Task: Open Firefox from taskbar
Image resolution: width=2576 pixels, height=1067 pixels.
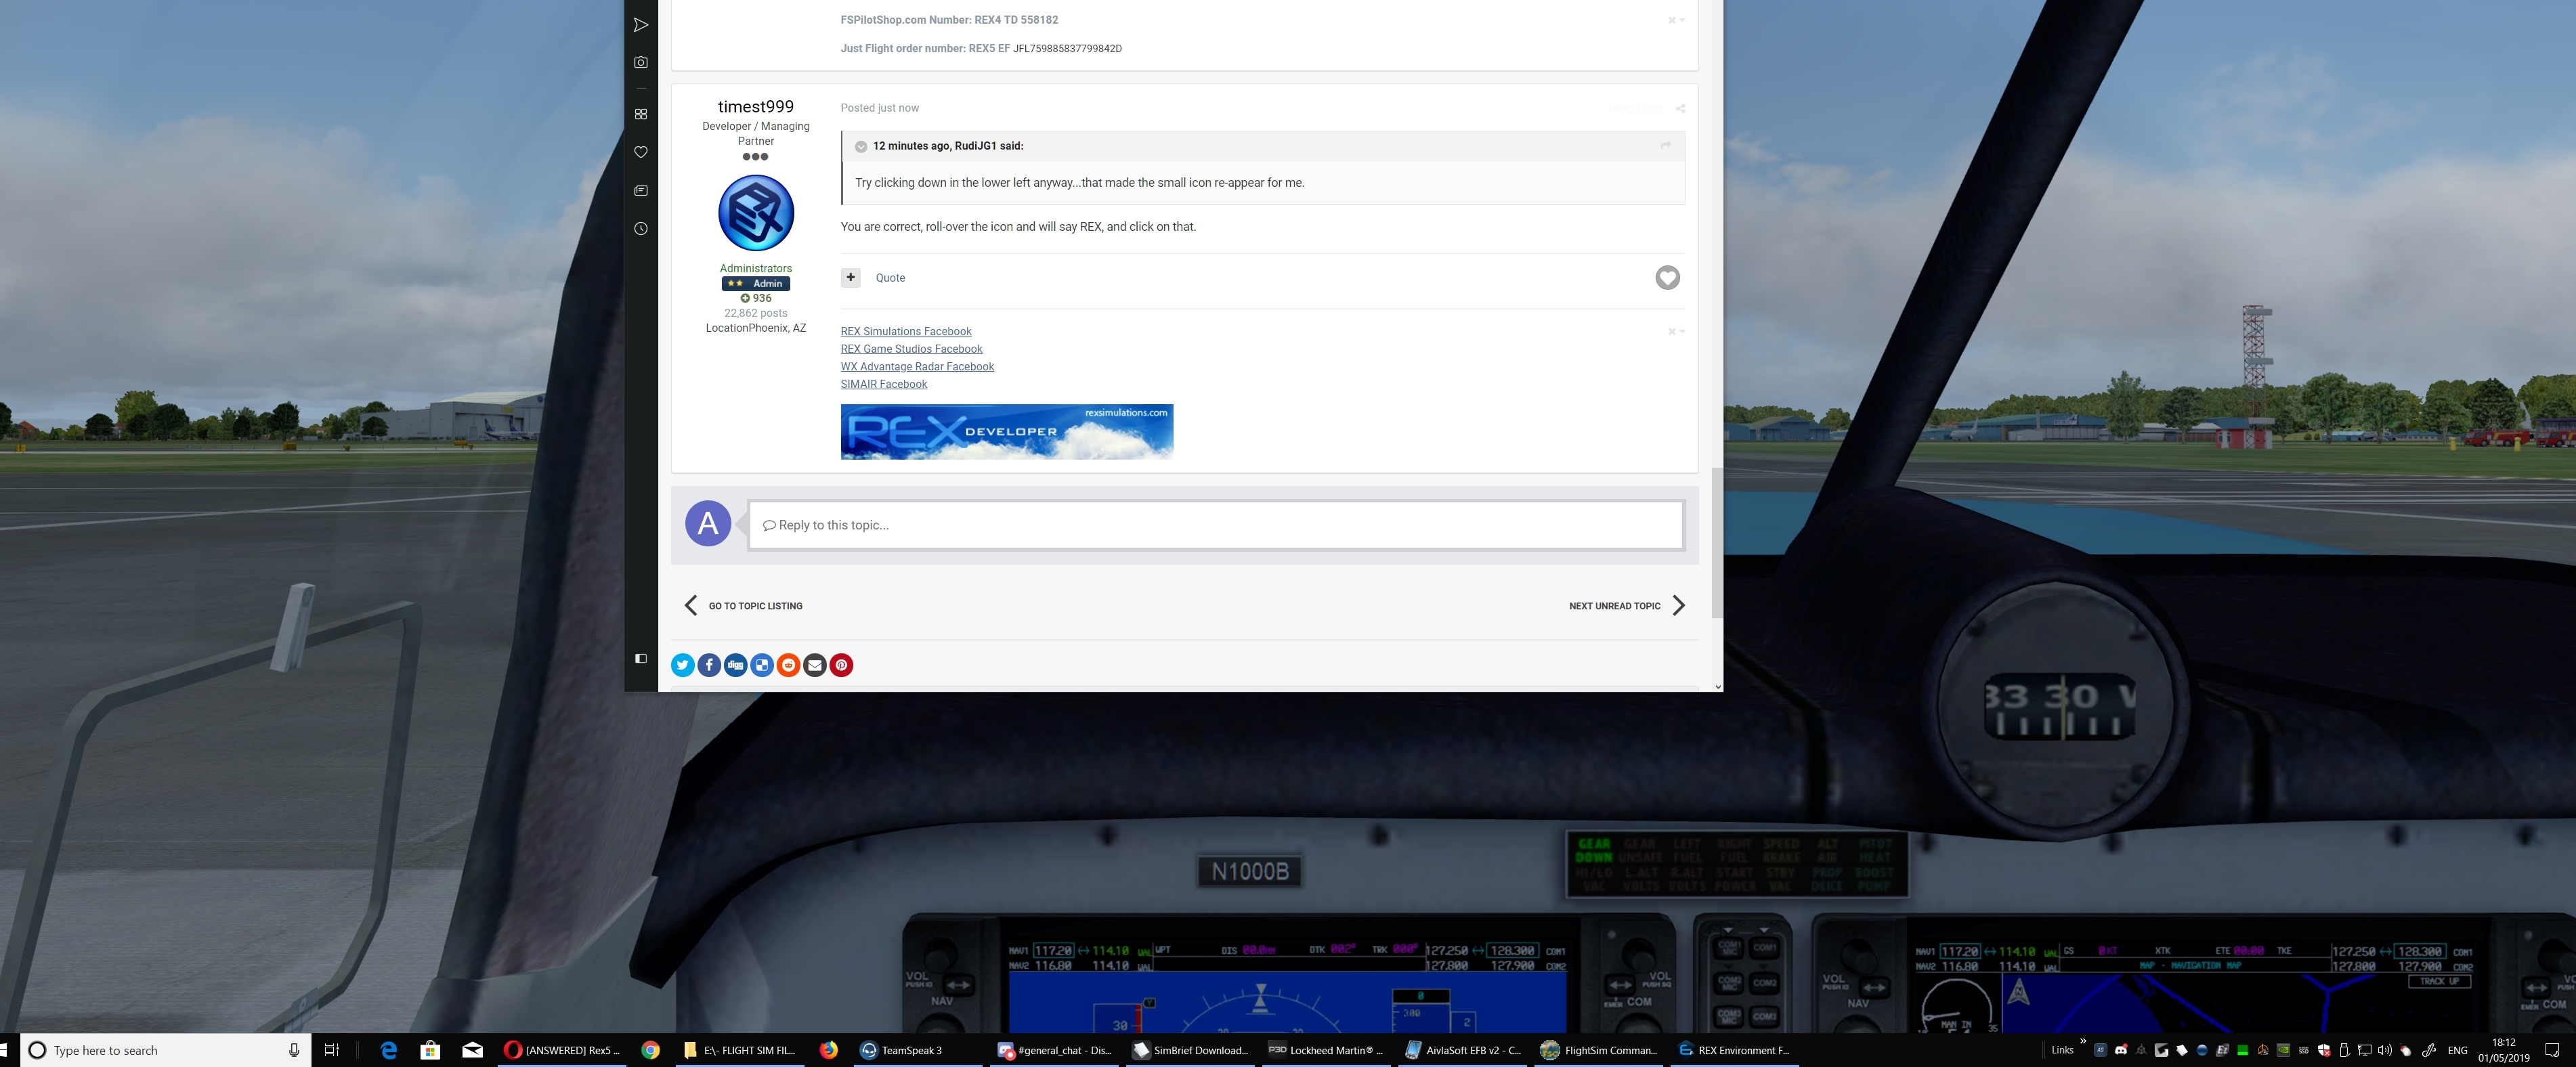Action: coord(829,1050)
